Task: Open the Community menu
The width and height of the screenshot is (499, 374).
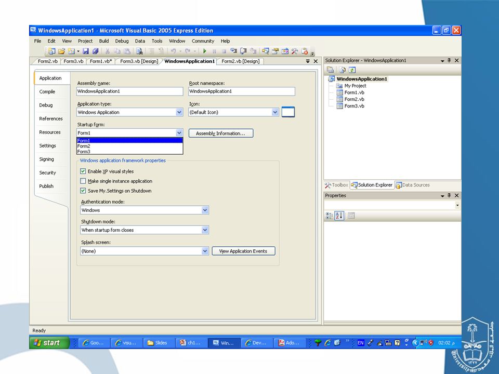Action: (203, 41)
